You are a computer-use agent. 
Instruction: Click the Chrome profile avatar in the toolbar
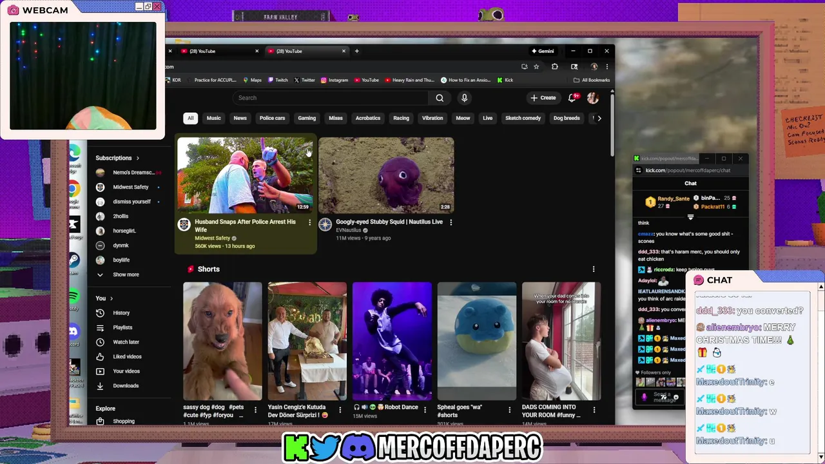pyautogui.click(x=594, y=66)
